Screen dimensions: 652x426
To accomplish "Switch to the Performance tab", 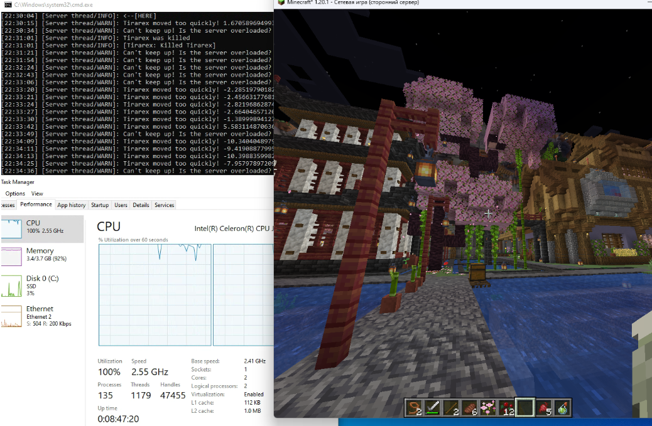I will (x=36, y=205).
